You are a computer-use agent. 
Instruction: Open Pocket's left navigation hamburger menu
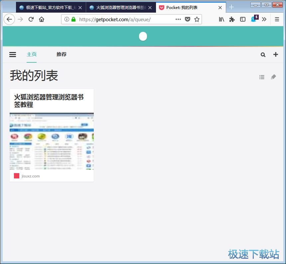coord(13,54)
